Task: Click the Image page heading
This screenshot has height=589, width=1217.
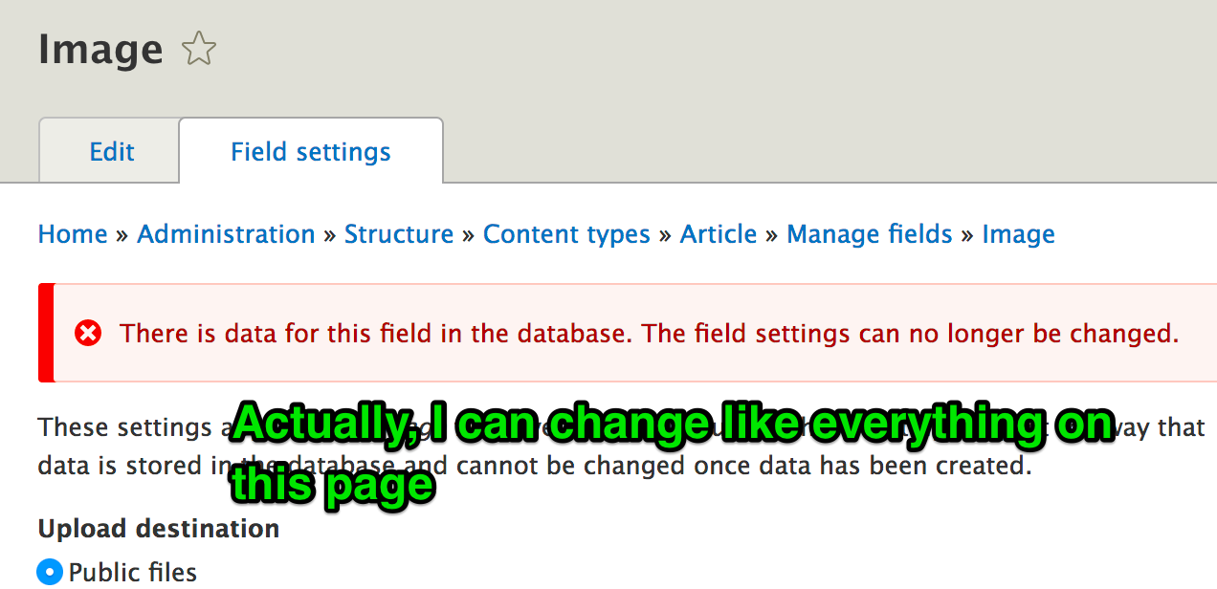Action: point(100,48)
